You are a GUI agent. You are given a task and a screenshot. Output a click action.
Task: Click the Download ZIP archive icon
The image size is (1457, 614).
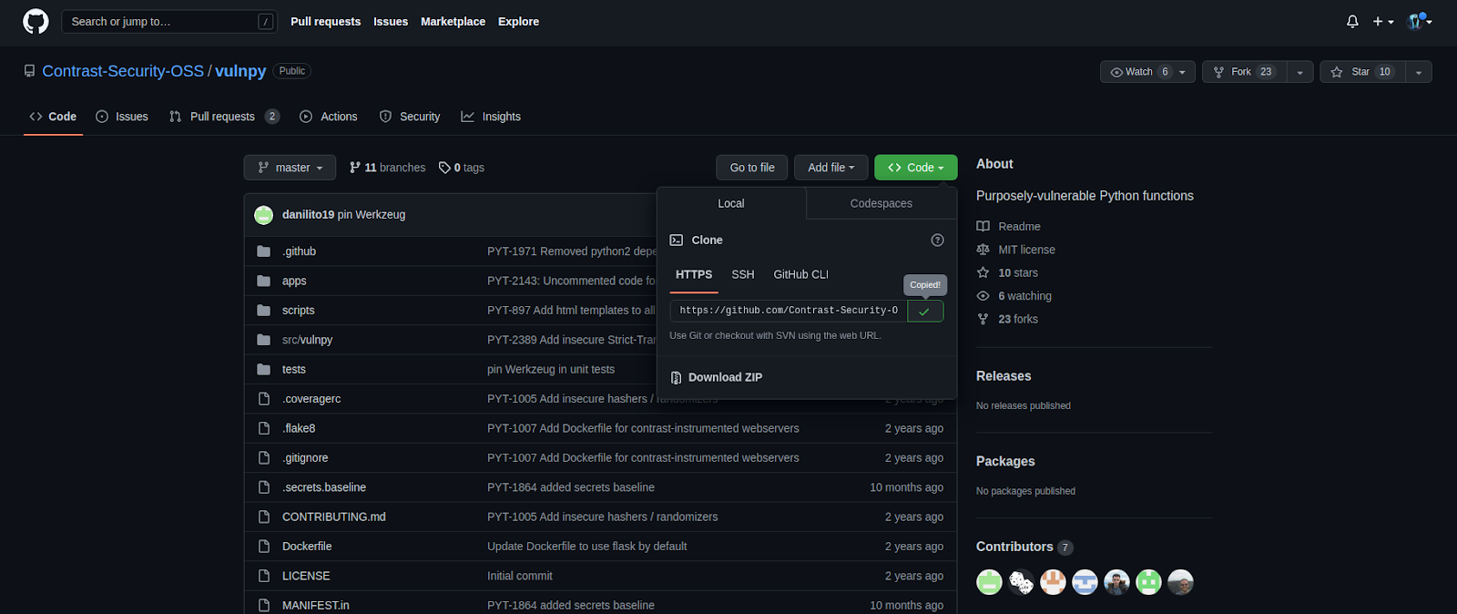point(676,377)
